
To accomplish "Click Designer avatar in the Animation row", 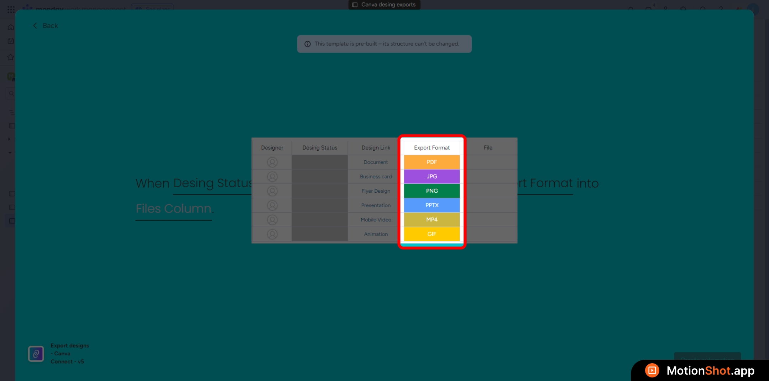I will point(272,234).
